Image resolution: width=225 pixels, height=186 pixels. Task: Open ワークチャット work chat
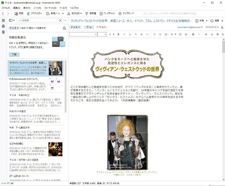pos(107,13)
